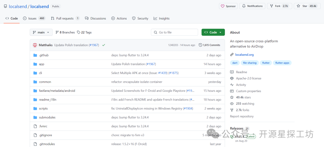
Task: Go to the Actions tab
Action: point(119,18)
